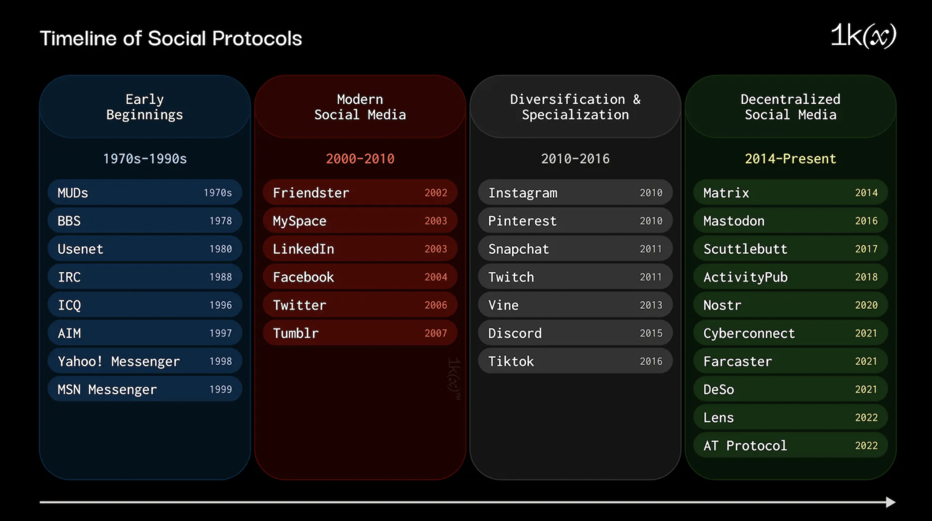
Task: Click the IRC 1988 entry
Action: [144, 277]
